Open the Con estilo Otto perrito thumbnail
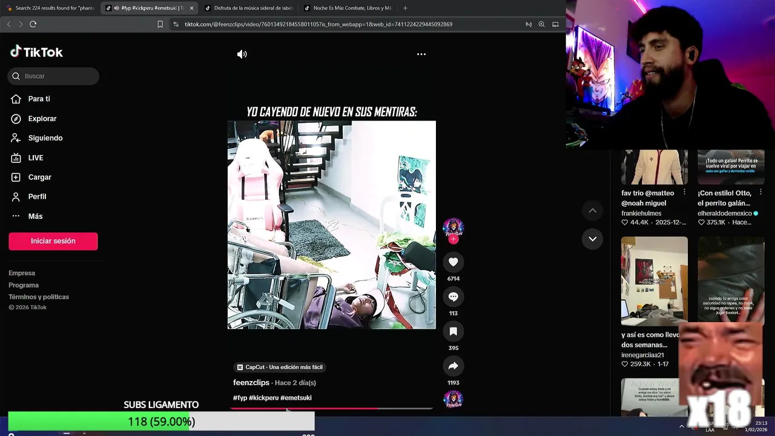This screenshot has height=436, width=775. [x=731, y=167]
